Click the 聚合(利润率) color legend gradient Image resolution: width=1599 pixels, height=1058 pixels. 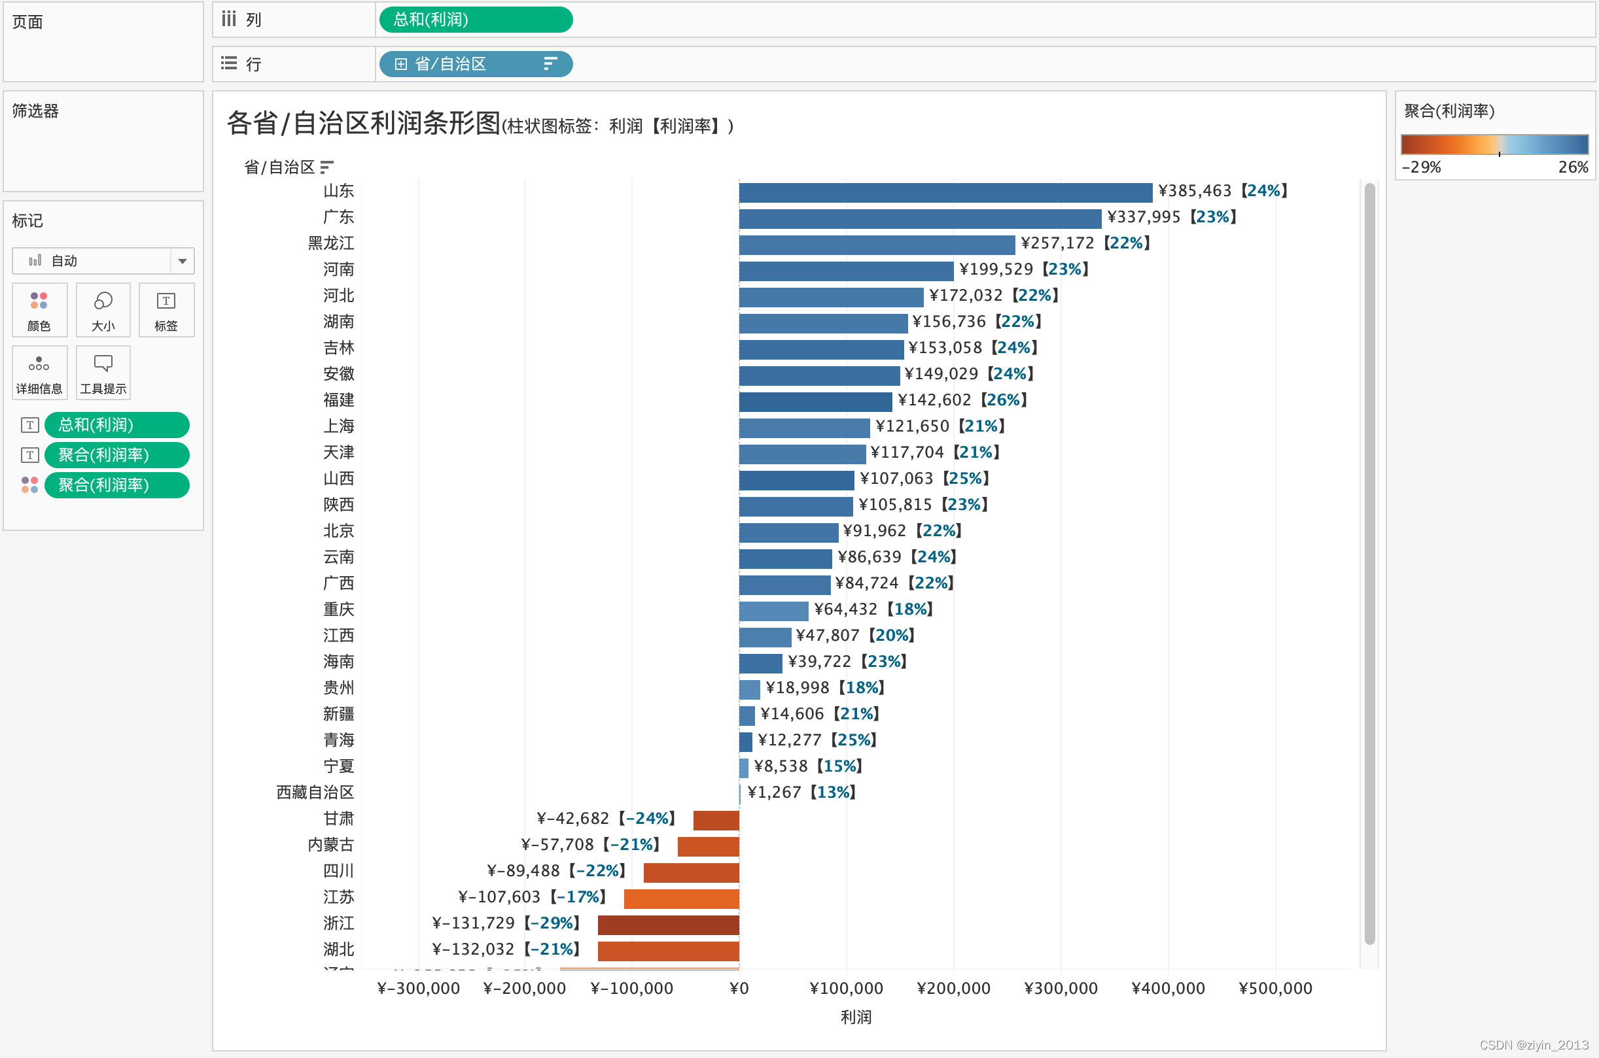[x=1494, y=145]
